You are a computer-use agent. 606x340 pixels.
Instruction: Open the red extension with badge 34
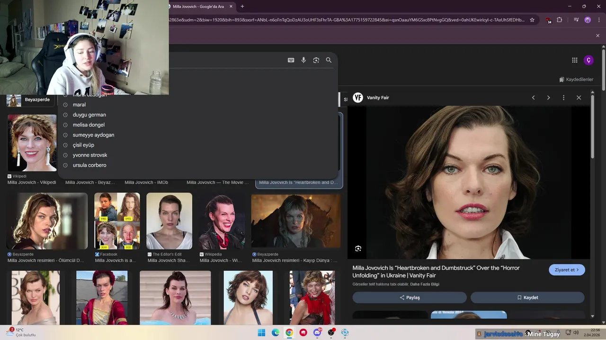click(548, 20)
